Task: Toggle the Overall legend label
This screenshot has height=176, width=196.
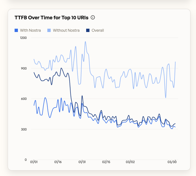Action: click(98, 30)
